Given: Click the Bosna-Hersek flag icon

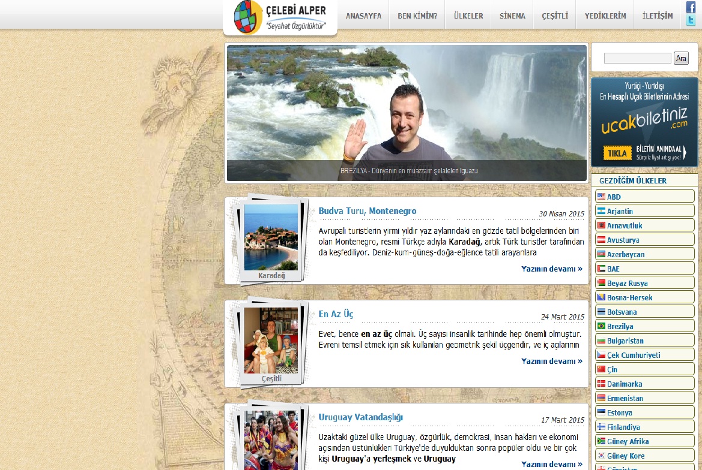Looking at the screenshot, I should click(601, 297).
